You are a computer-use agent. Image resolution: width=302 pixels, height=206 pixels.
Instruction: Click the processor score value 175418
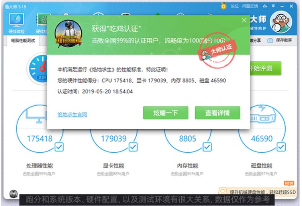coord(40,138)
